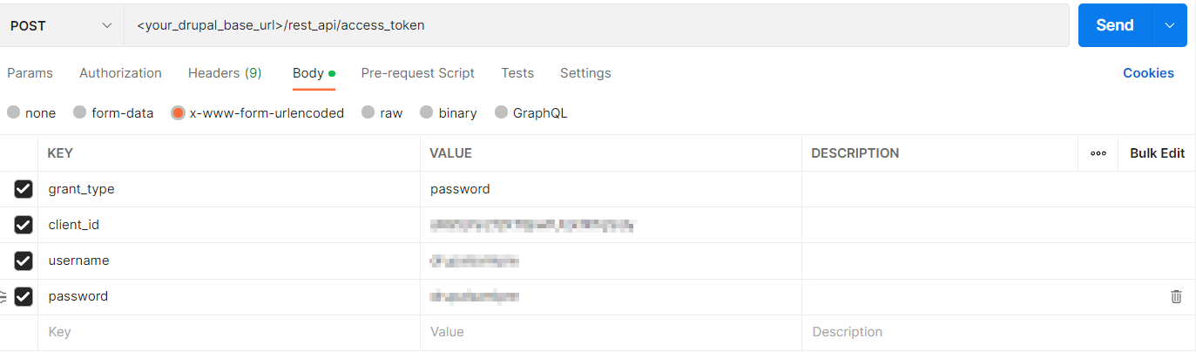Image resolution: width=1196 pixels, height=352 pixels.
Task: Open the Headers (9) tab
Action: pos(225,73)
